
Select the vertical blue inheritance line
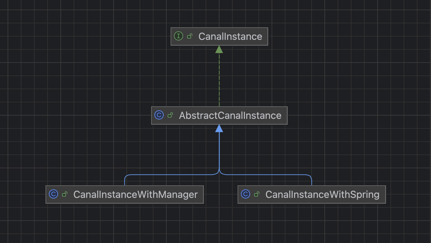tap(219, 151)
